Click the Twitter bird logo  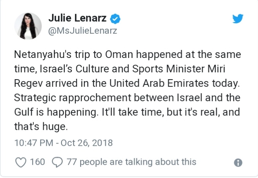[238, 19]
